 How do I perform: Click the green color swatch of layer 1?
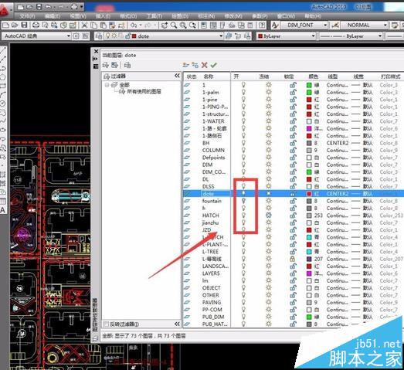pos(309,85)
